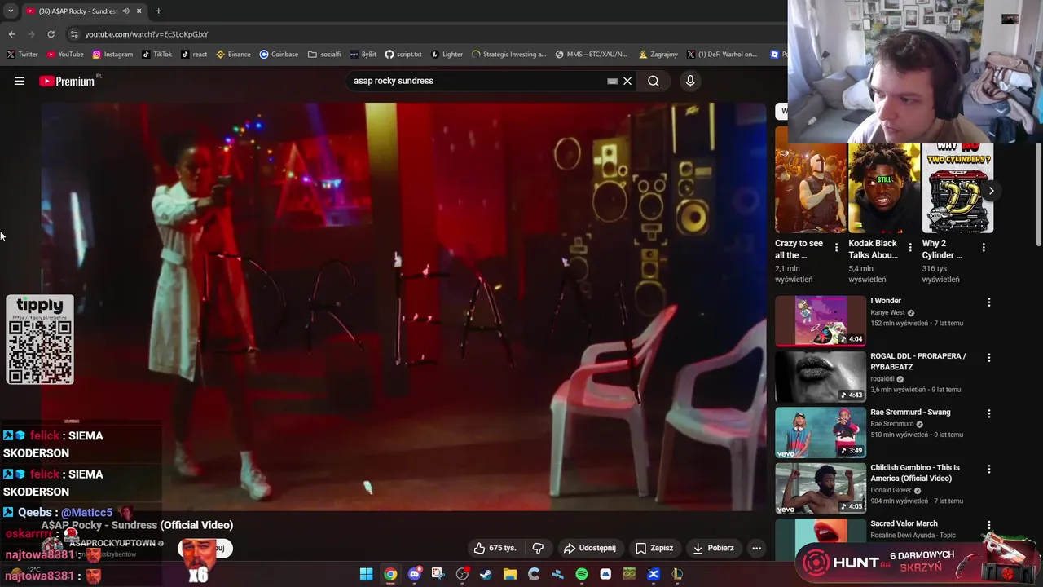
Task: Open the YouTube guide hamburger menu
Action: [20, 81]
